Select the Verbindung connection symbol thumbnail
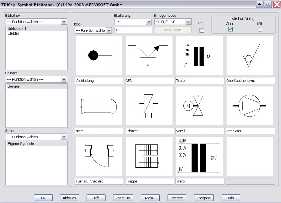This screenshot has width=281, height=203. tap(99, 55)
